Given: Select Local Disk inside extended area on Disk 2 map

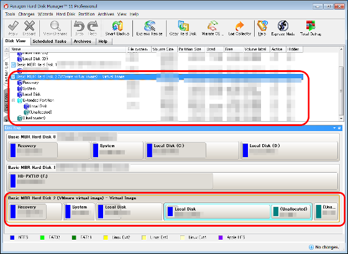Looking at the screenshot, I should click(x=217, y=211).
